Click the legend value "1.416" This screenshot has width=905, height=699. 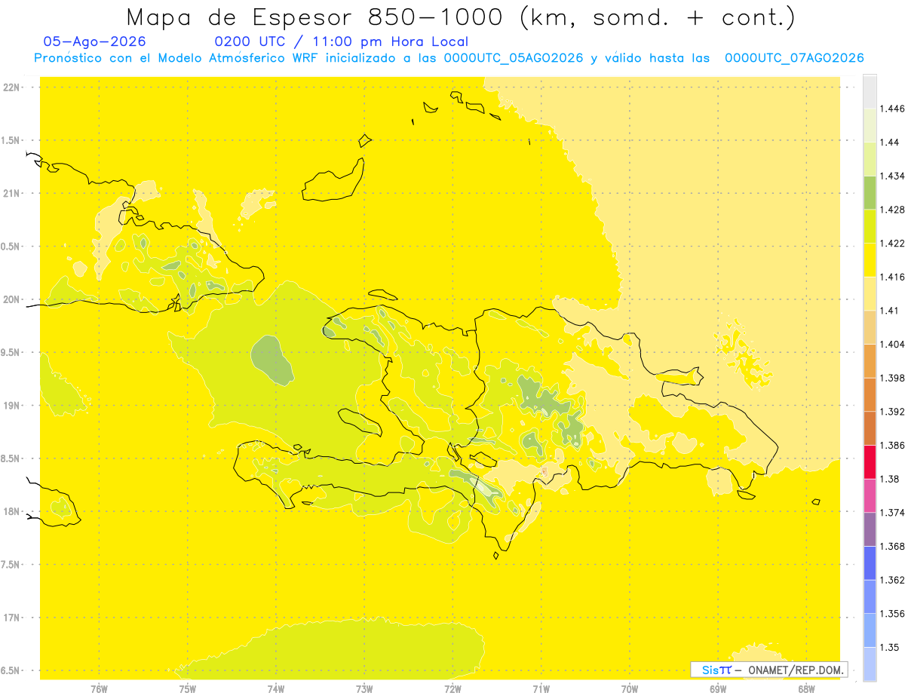(893, 277)
